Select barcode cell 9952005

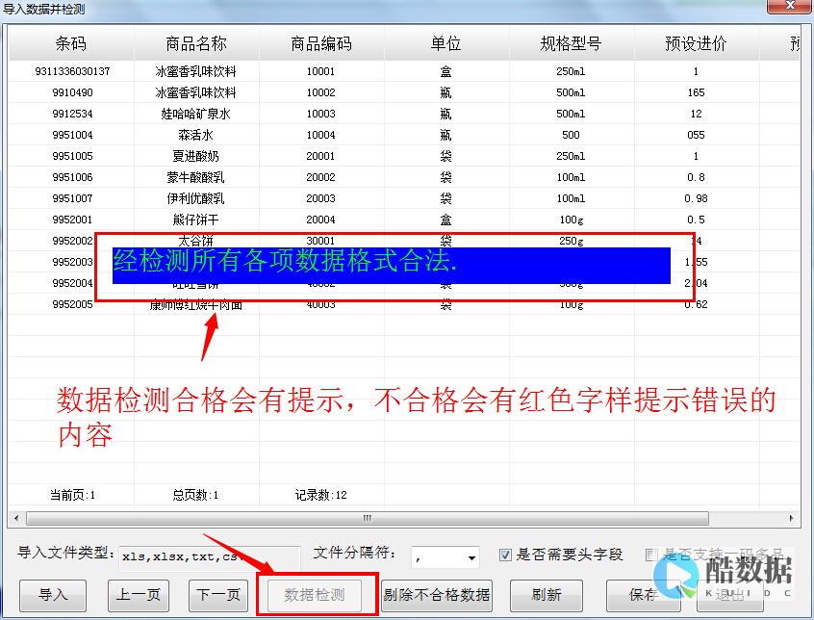tap(72, 304)
